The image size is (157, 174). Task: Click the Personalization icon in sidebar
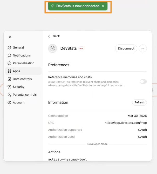9,63
